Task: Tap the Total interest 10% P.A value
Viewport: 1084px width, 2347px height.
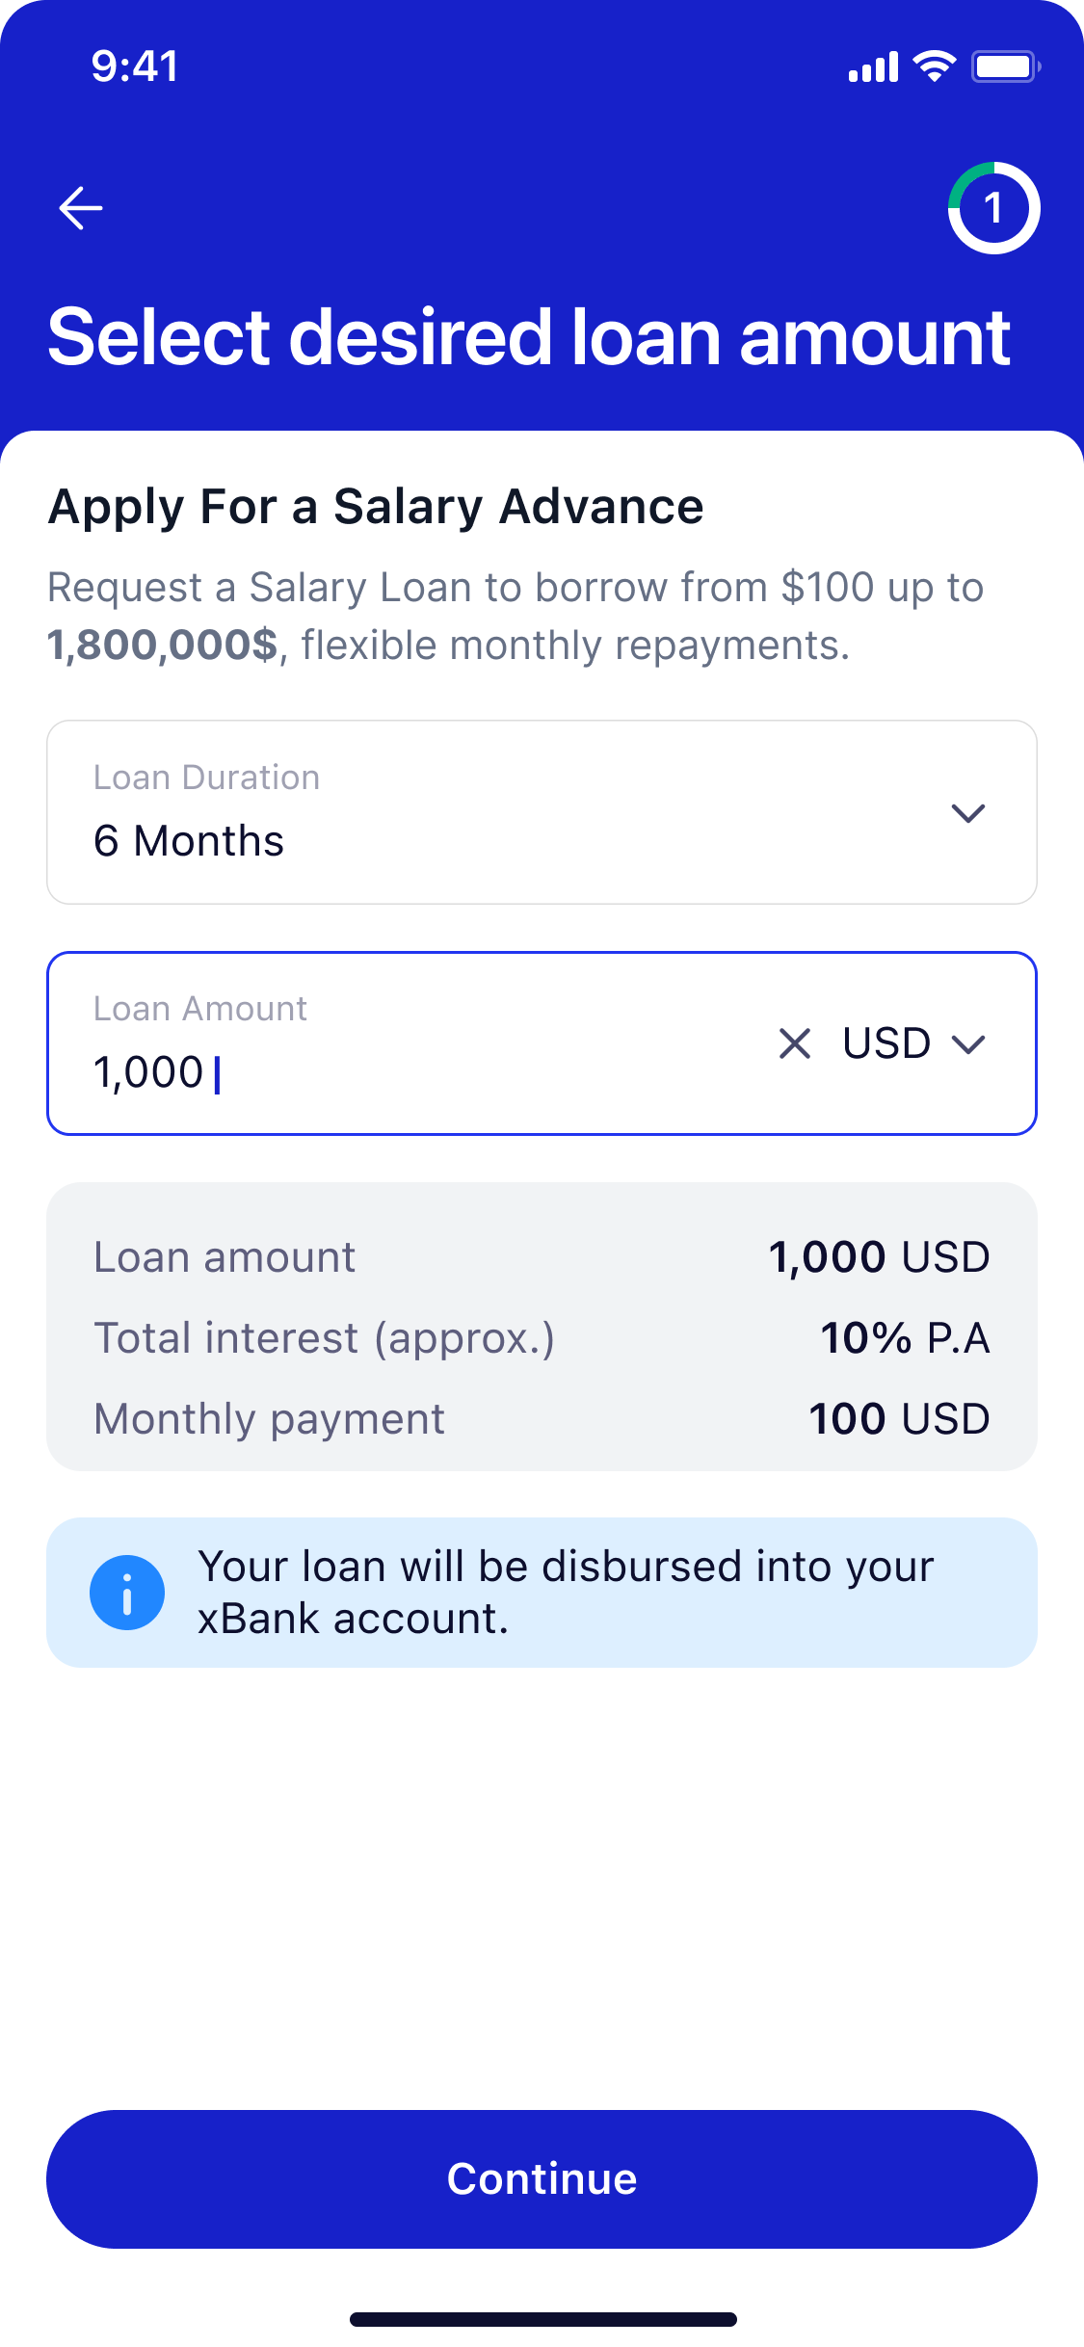Action: pos(904,1338)
